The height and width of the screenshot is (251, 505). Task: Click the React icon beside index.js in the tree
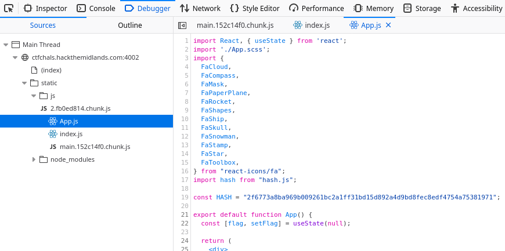coord(53,134)
